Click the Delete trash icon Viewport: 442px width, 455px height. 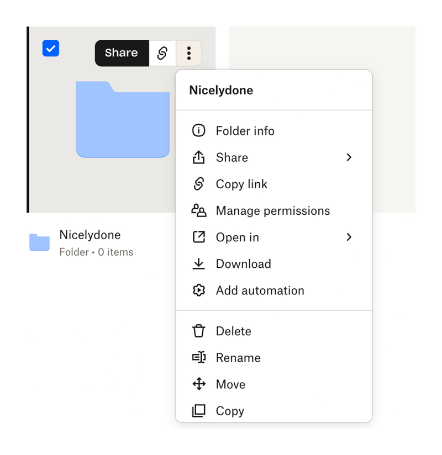[x=199, y=331]
